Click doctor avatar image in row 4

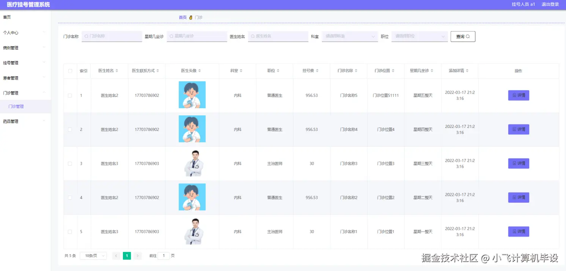(192, 197)
